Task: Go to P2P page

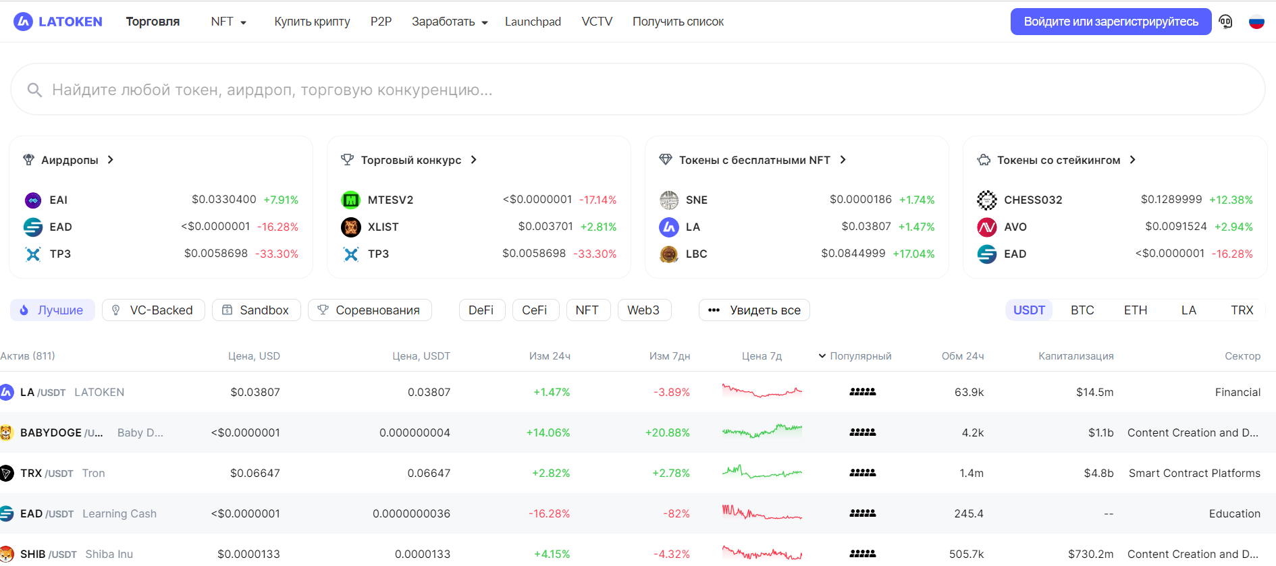Action: [x=381, y=22]
